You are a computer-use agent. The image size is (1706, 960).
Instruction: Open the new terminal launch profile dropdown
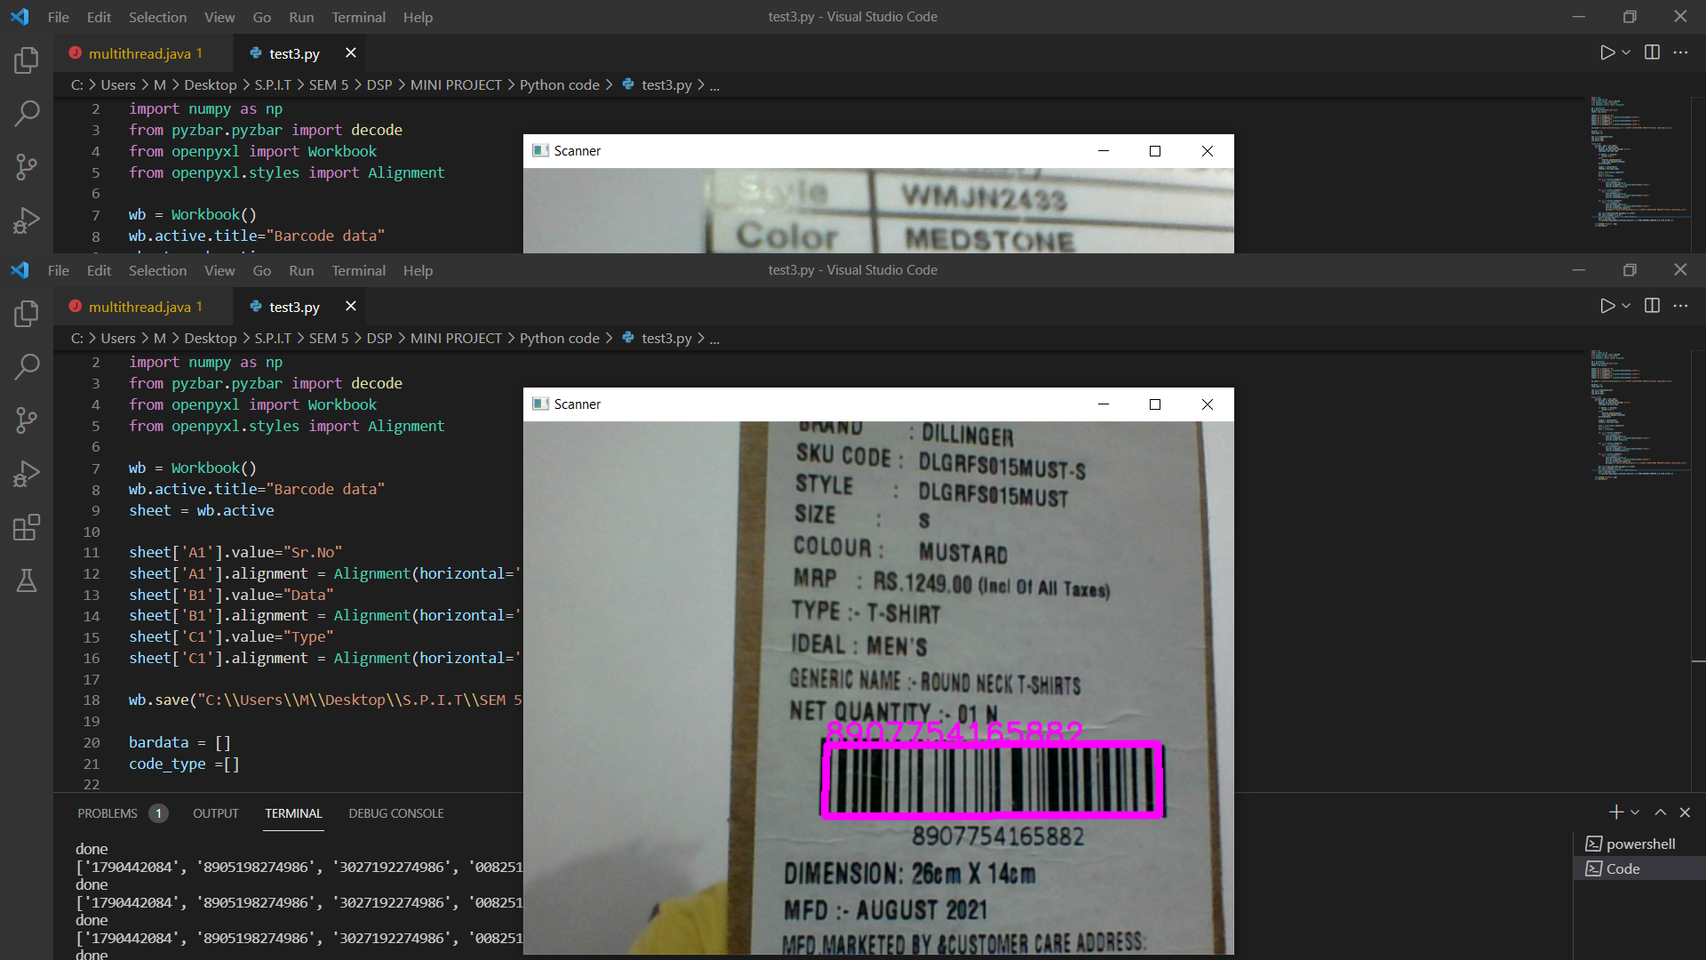pos(1635,812)
